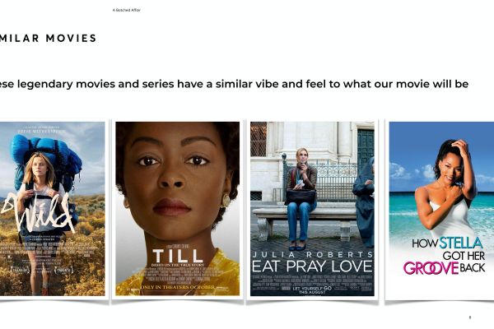Viewport: 494px width, 329px height.
Task: Click Only In Theaters October text
Action: point(179,287)
